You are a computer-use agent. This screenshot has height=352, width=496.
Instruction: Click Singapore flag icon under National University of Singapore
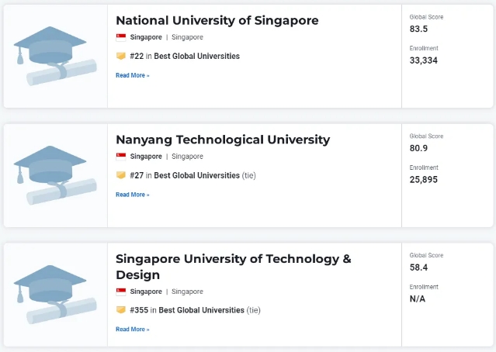(121, 37)
